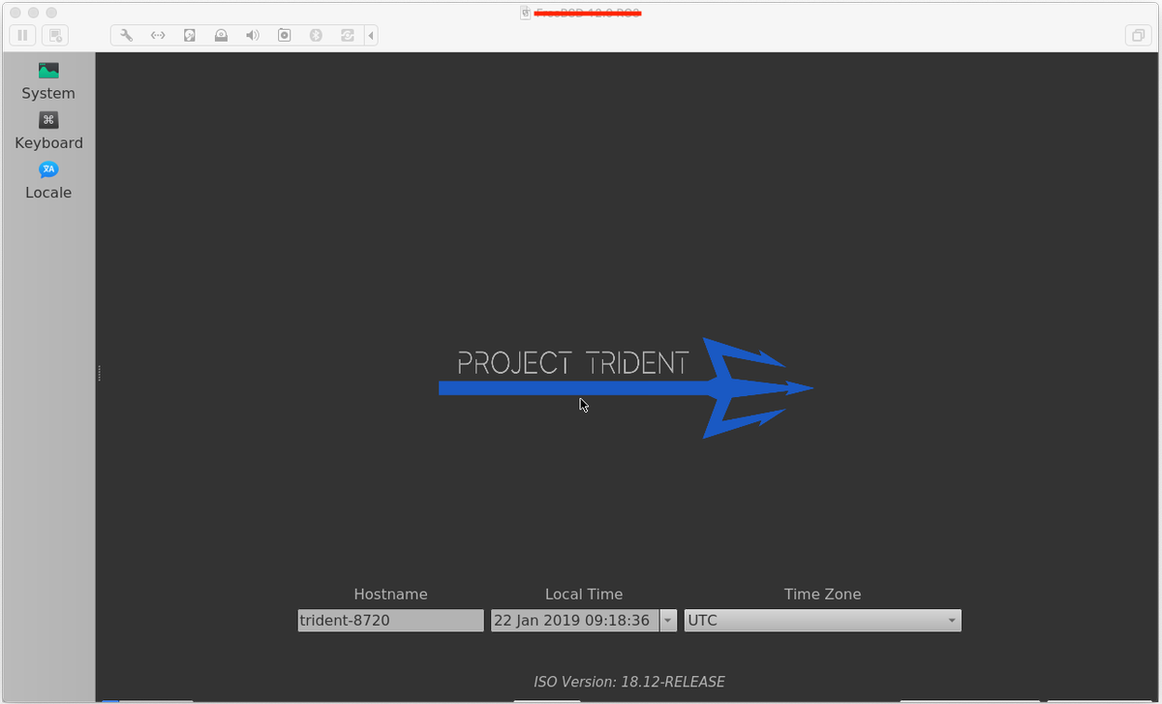Pause the virtual machine

tap(22, 36)
